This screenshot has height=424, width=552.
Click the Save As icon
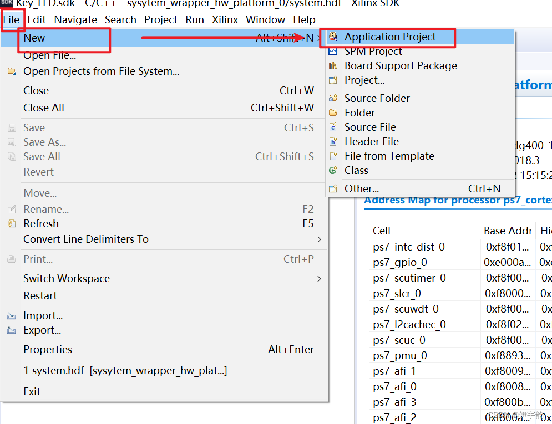(12, 142)
